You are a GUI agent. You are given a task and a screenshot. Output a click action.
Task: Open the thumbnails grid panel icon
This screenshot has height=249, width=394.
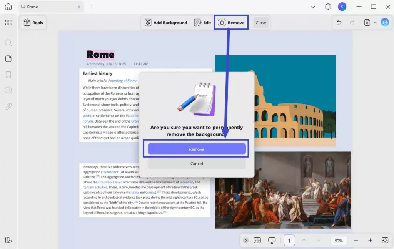pos(8,23)
